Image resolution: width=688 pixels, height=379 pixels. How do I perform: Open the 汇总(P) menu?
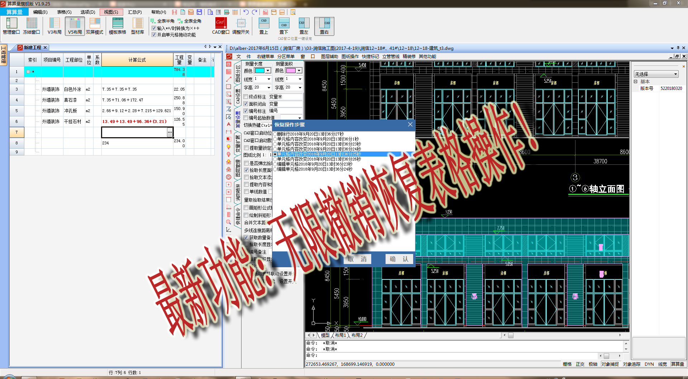(135, 12)
